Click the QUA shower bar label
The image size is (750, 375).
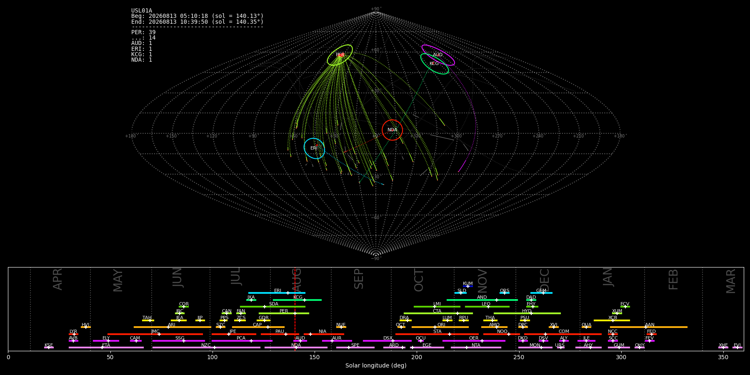tap(586, 325)
